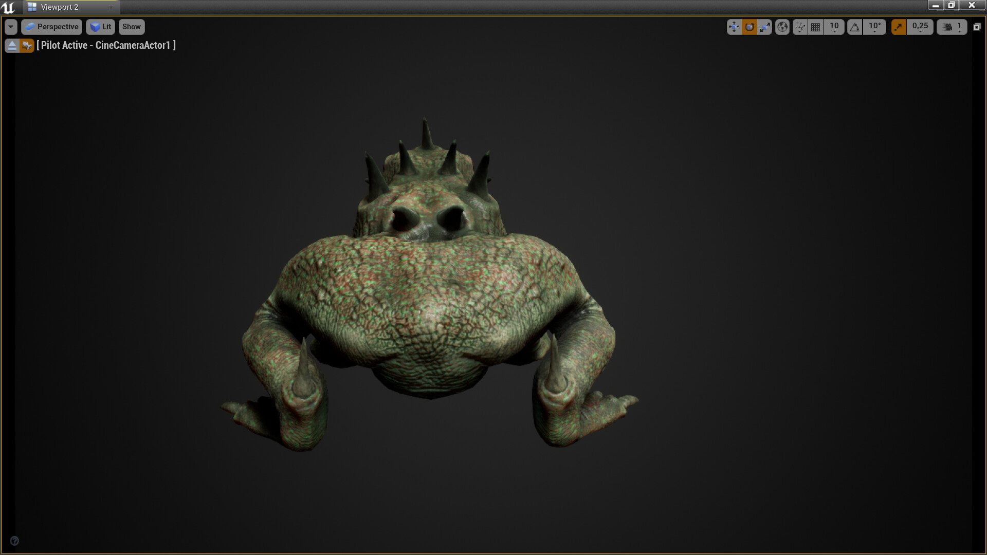The width and height of the screenshot is (987, 555).
Task: Click the Perspective view mode button
Action: coord(51,27)
